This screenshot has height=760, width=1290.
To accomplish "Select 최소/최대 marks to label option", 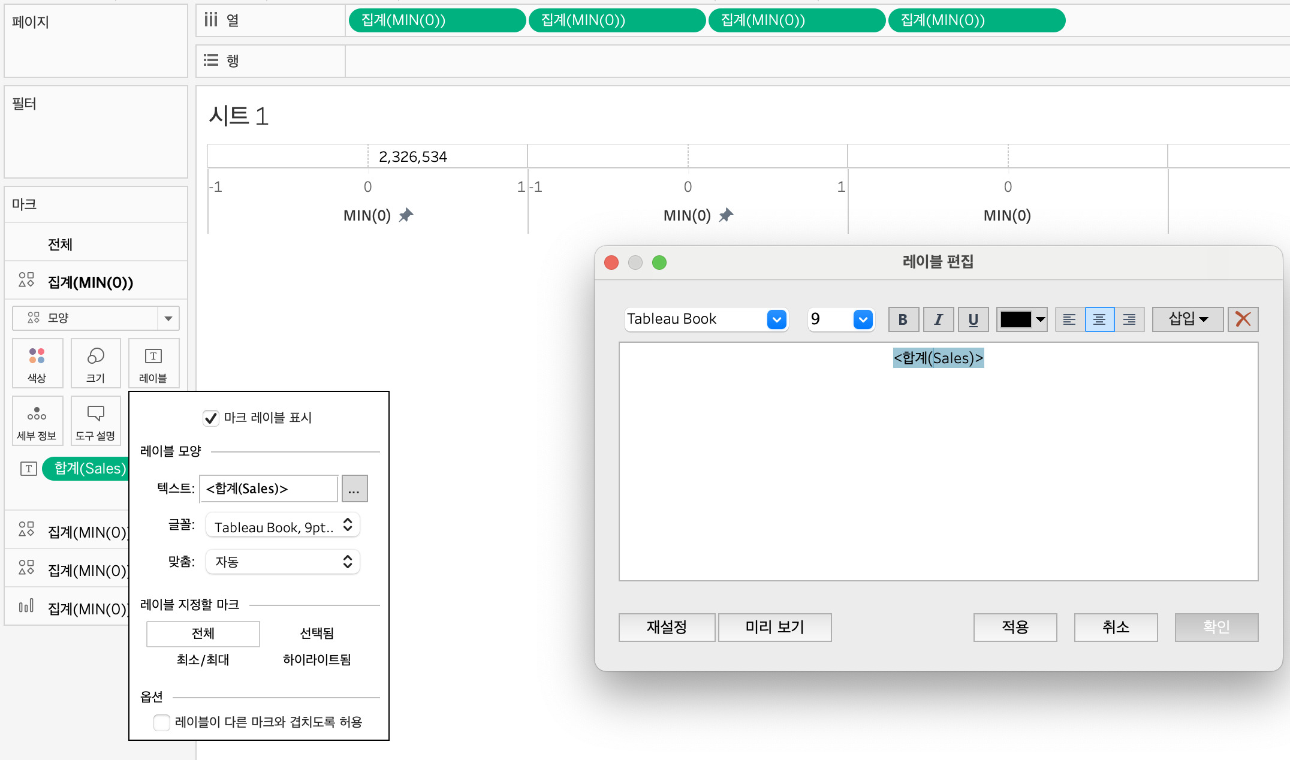I will (203, 659).
